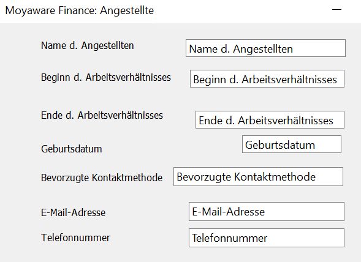
Task: Click the E-Mail-Adresse text field
Action: click(267, 212)
